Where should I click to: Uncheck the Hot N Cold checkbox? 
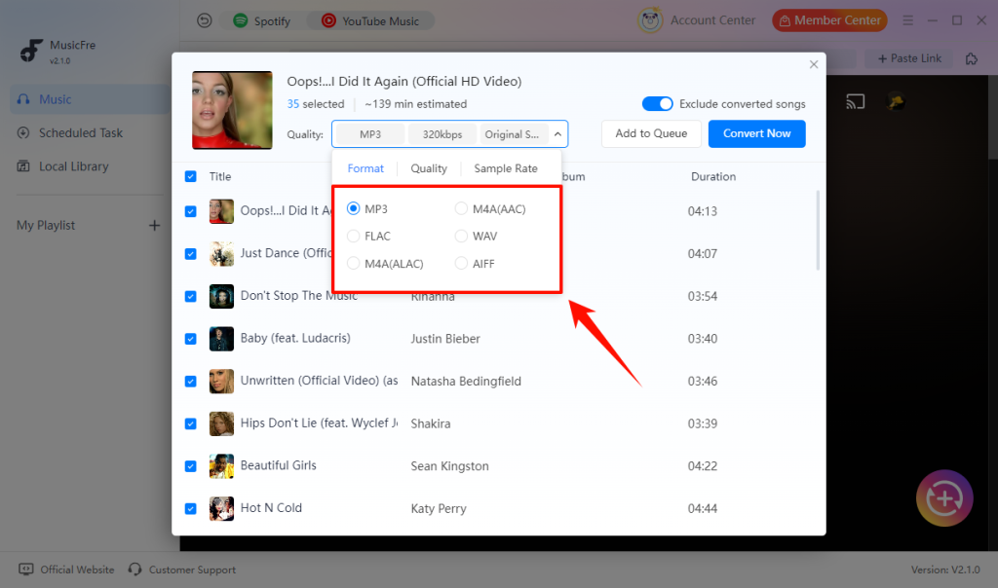click(190, 508)
